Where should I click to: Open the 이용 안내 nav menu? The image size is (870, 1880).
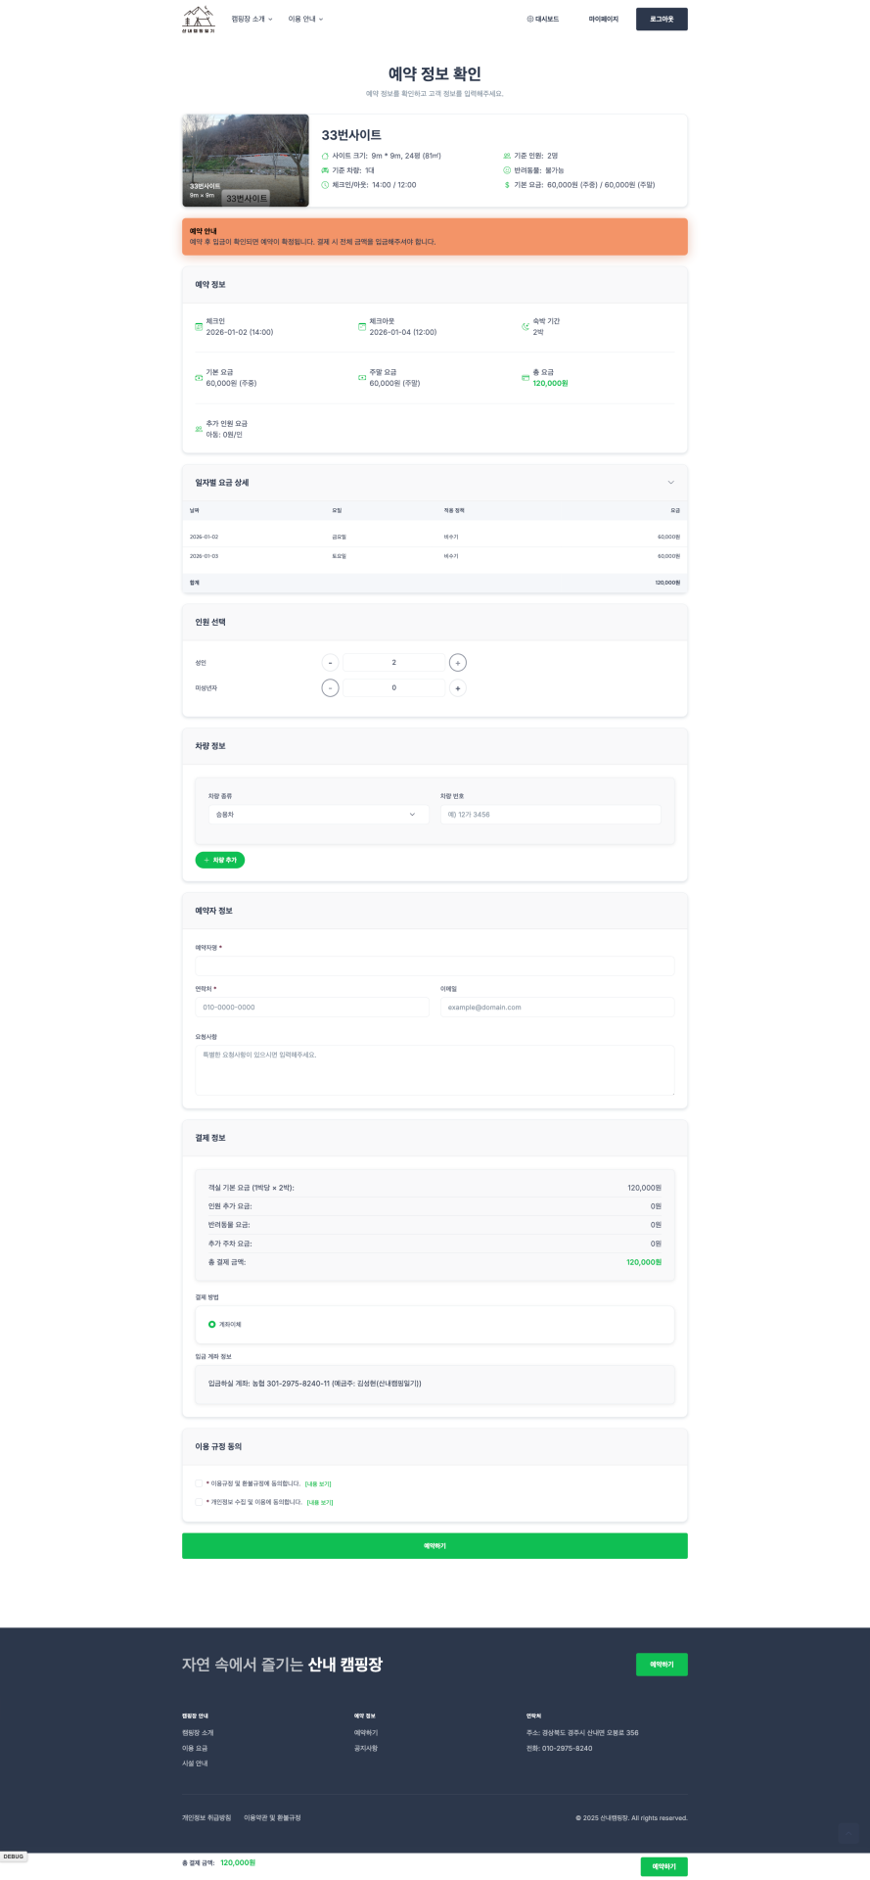click(x=305, y=19)
